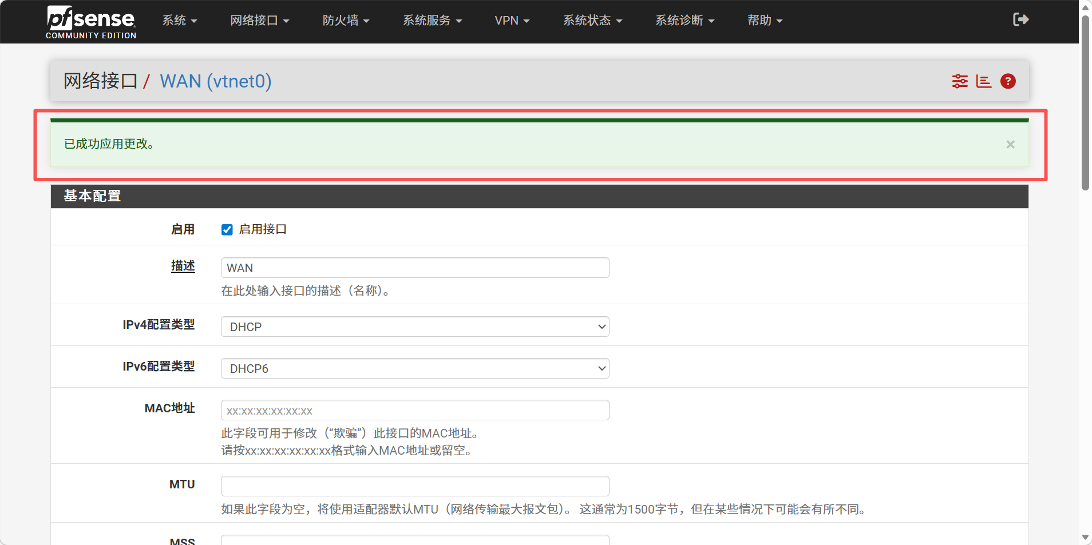Uncheck the 启用接口 checkbox
Image resolution: width=1092 pixels, height=545 pixels.
click(227, 230)
